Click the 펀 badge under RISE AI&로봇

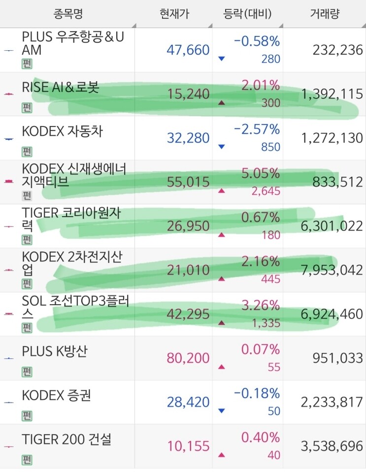click(x=27, y=108)
